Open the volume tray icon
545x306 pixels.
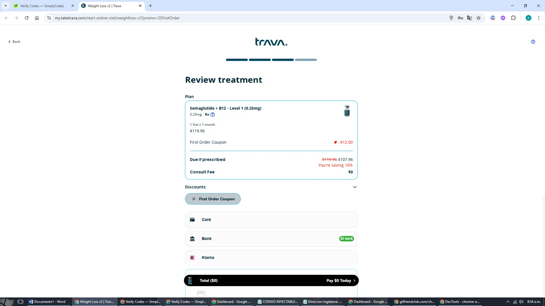(521, 302)
